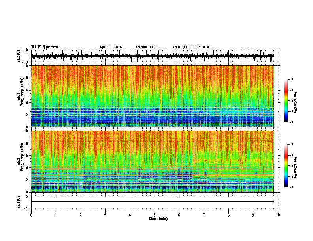Click the "4" kHz tick on ch.2 spectrogram

pos(27,168)
